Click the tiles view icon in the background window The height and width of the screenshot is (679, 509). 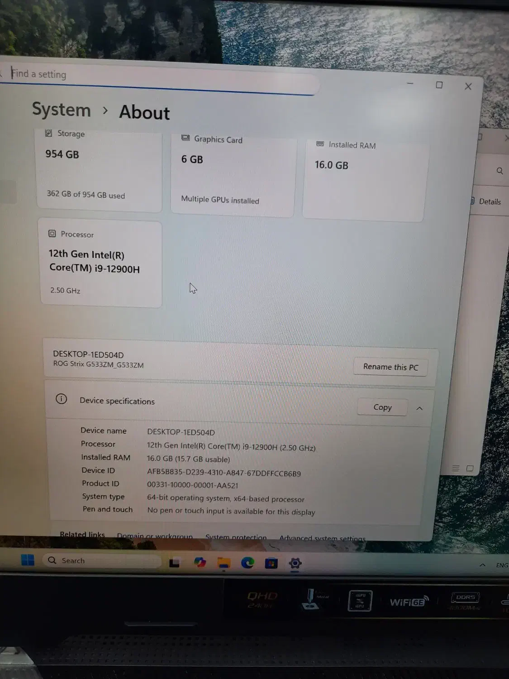click(470, 469)
